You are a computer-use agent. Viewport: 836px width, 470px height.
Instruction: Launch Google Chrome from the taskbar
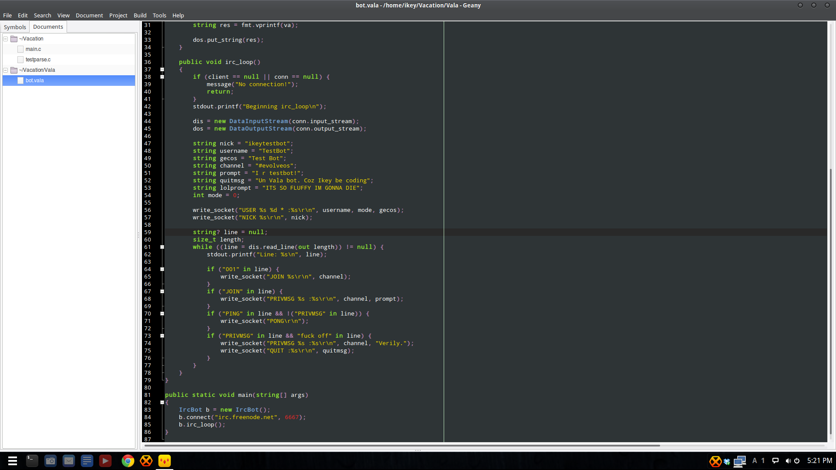[128, 461]
